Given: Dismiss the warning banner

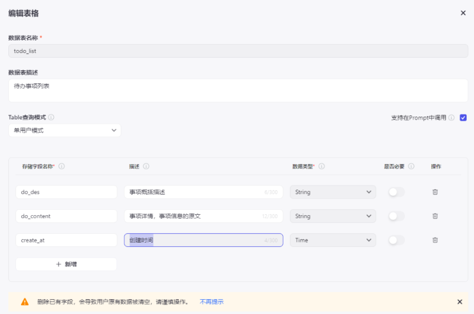Looking at the screenshot, I should tap(460, 302).
